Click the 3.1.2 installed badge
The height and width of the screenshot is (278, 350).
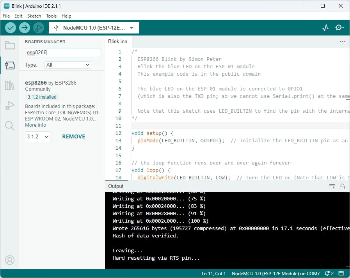[x=42, y=97]
